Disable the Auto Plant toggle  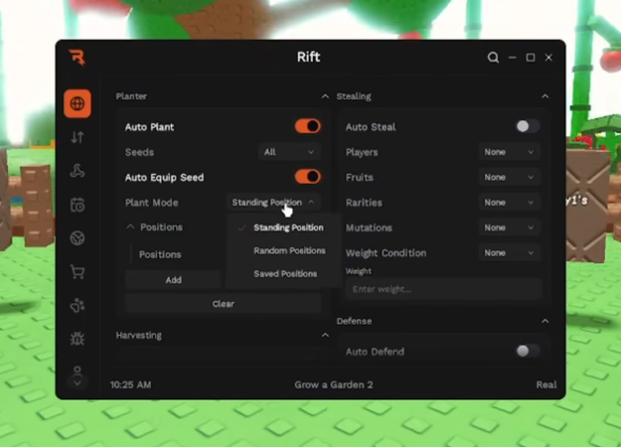[308, 126]
